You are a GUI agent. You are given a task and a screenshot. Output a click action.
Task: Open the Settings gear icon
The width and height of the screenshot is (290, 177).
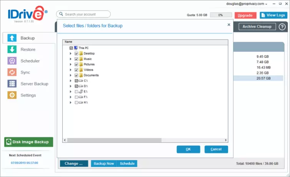(12, 95)
